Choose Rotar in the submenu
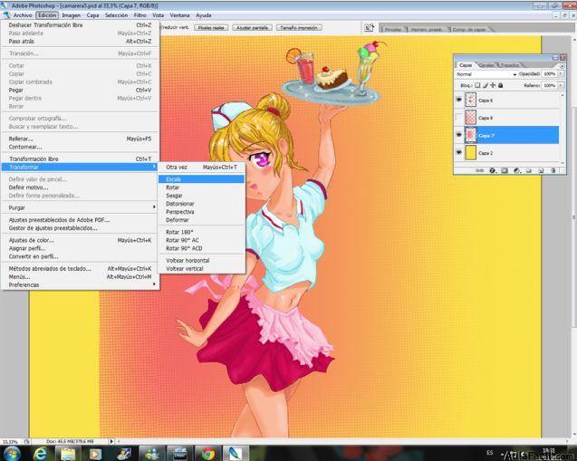Screen dimensions: 577x461 click(201, 187)
